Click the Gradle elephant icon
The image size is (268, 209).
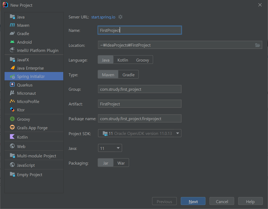click(12, 33)
